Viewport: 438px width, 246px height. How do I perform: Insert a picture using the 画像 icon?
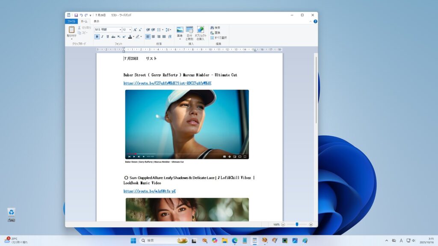pos(180,30)
